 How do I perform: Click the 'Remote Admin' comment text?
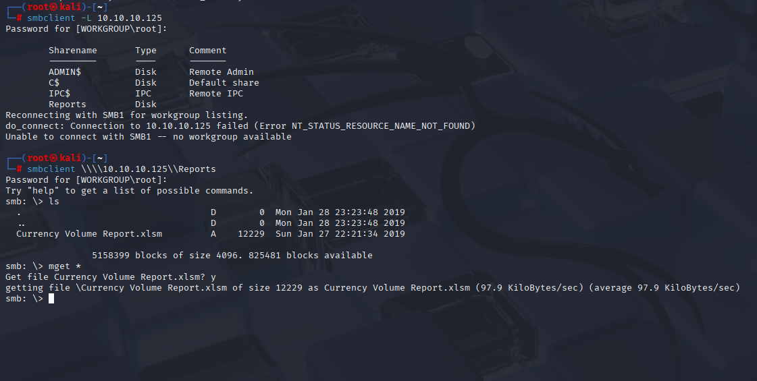[x=221, y=72]
